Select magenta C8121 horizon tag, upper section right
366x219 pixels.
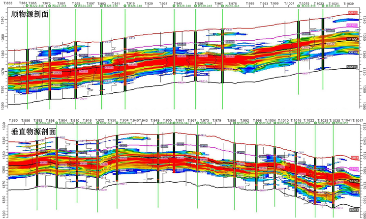(x=352, y=25)
